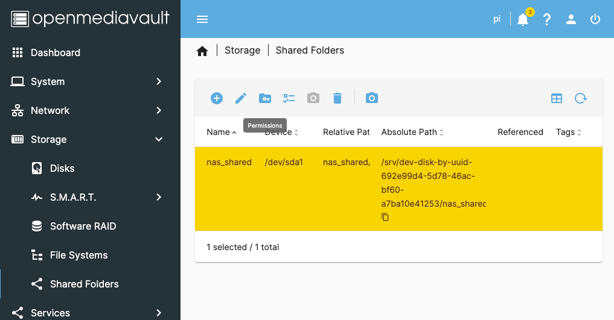The width and height of the screenshot is (614, 320).
Task: Click the Access control list icon
Action: point(289,98)
